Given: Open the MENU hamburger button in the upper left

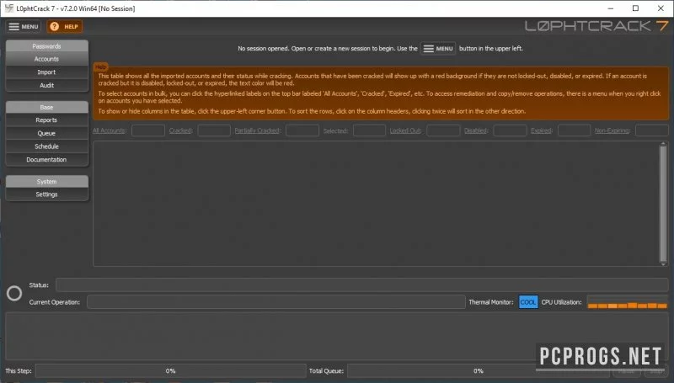Looking at the screenshot, I should pyautogui.click(x=24, y=27).
